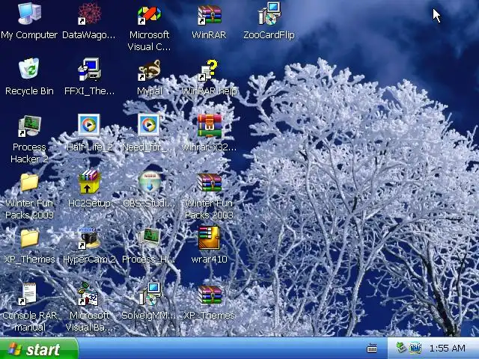Open the Start menu
479x359 pixels.
39,349
